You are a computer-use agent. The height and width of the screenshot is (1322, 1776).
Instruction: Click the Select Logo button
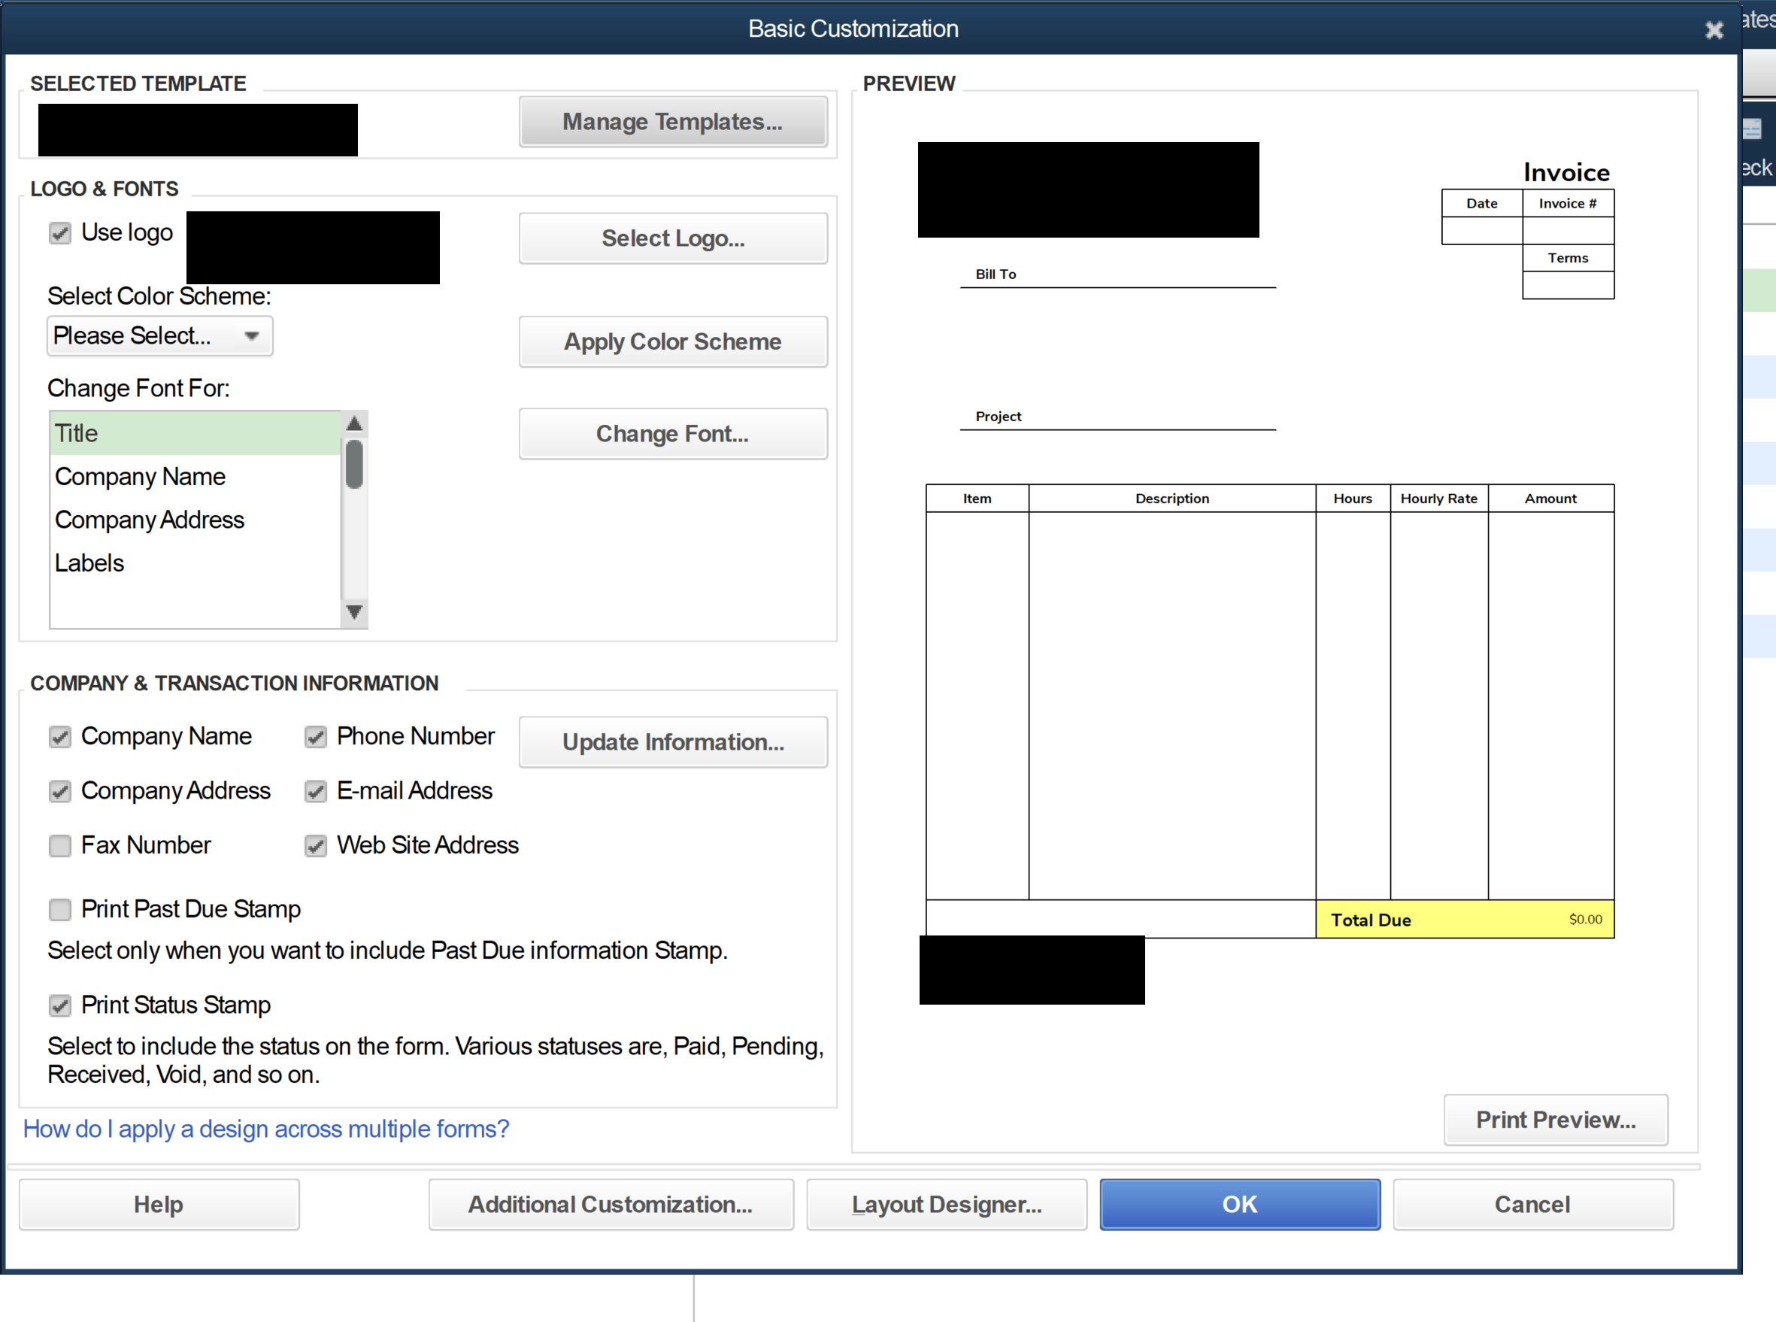pos(673,238)
